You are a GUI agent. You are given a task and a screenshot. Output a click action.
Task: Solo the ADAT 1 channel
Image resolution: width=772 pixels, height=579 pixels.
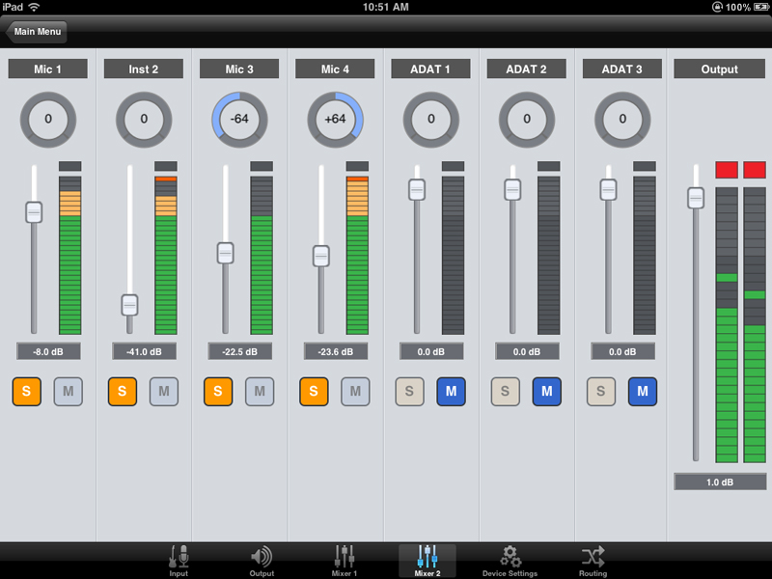(409, 392)
